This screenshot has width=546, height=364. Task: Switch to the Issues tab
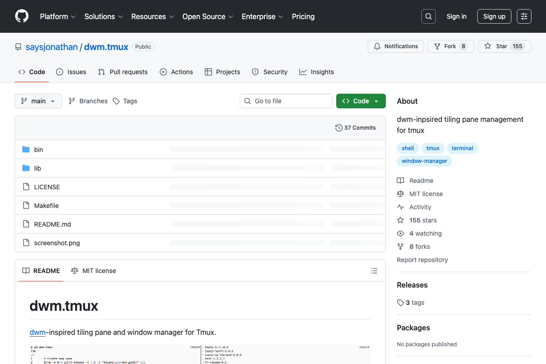point(71,72)
